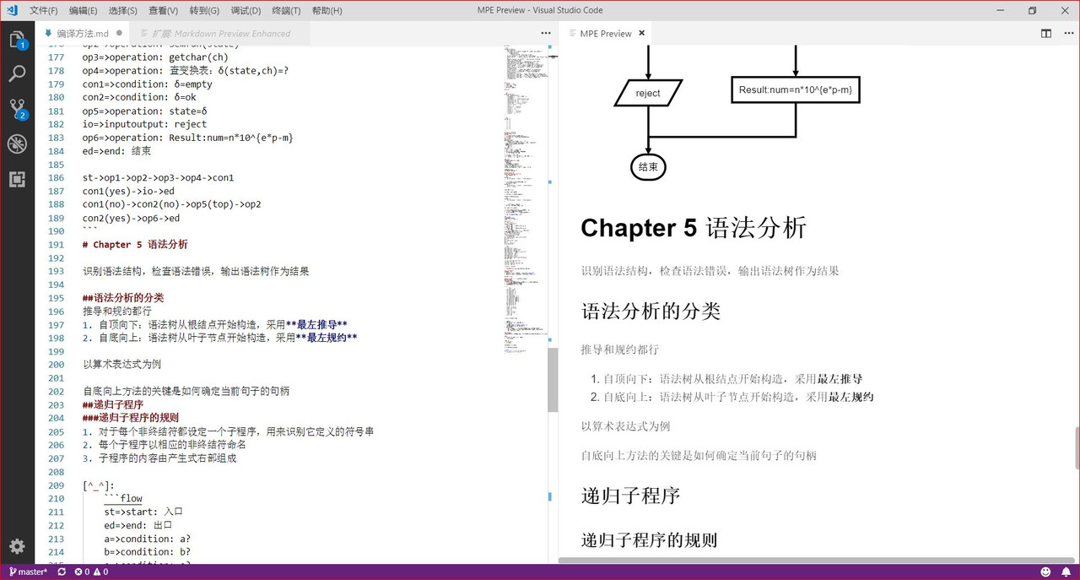Place cursor on '##语法分析的分类' source line
This screenshot has width=1080, height=580.
coord(123,298)
